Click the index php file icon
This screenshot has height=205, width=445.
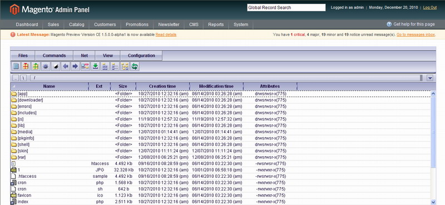coord(13,202)
